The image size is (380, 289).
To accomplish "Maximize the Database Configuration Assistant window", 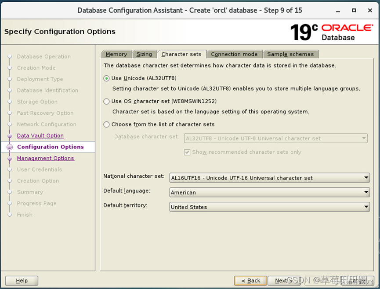I will click(x=354, y=11).
